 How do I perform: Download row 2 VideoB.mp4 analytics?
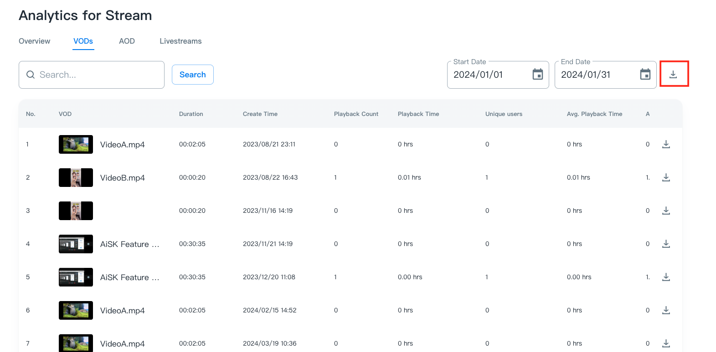point(666,177)
